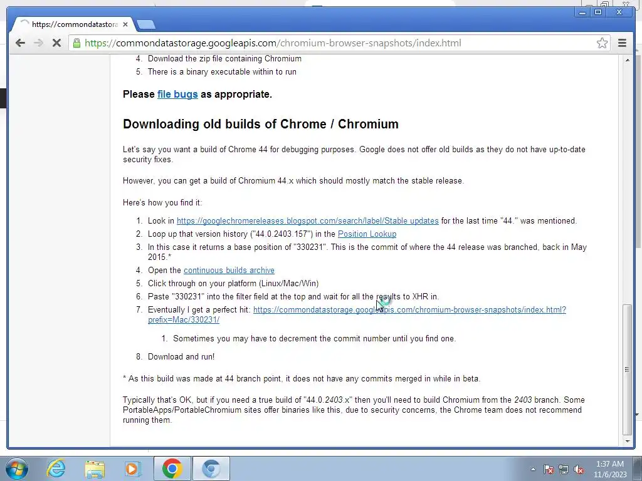Open the chromium-browser-snapshots Mac/330231 link
This screenshot has height=481, width=642.
tap(409, 310)
